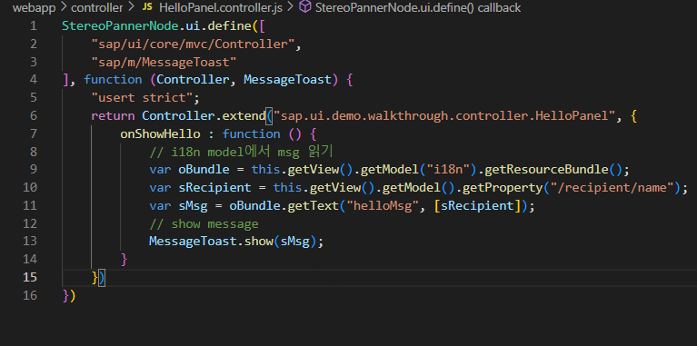Expand the chevron after 'controller' breadcrumb

click(131, 8)
